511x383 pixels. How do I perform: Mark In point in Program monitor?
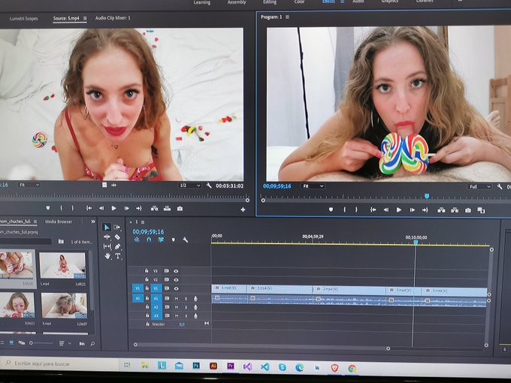[x=344, y=210]
